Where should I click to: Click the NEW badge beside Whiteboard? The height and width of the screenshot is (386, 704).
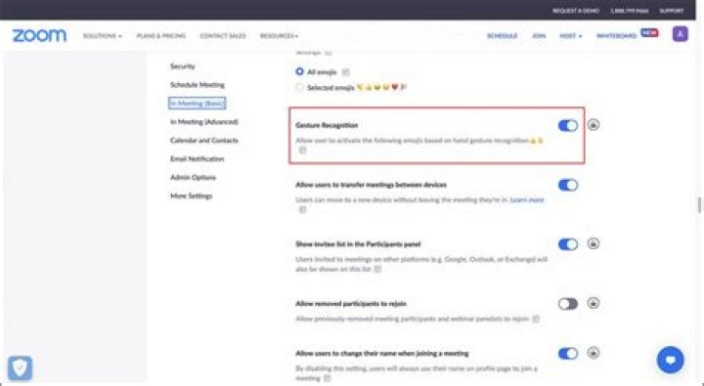click(649, 33)
